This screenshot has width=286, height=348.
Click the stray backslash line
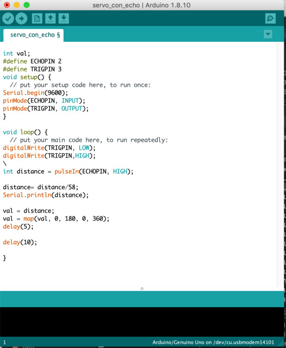click(5, 164)
